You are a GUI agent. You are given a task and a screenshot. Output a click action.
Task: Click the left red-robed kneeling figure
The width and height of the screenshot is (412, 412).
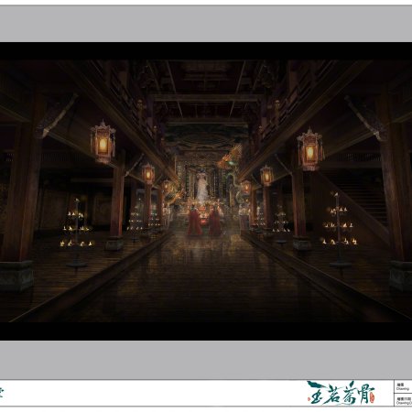[x=194, y=221]
